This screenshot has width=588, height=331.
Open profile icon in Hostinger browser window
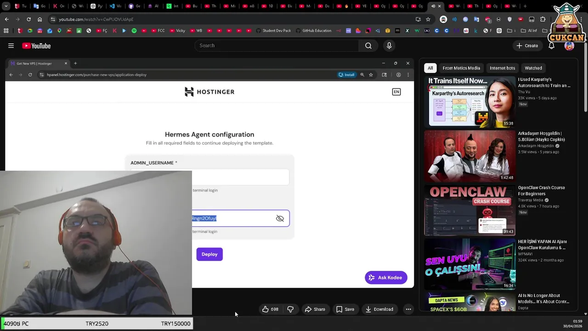(x=398, y=74)
